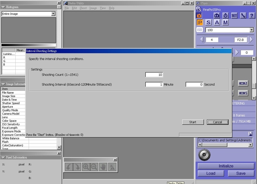
Task: Click the Initialize button
Action: click(226, 166)
